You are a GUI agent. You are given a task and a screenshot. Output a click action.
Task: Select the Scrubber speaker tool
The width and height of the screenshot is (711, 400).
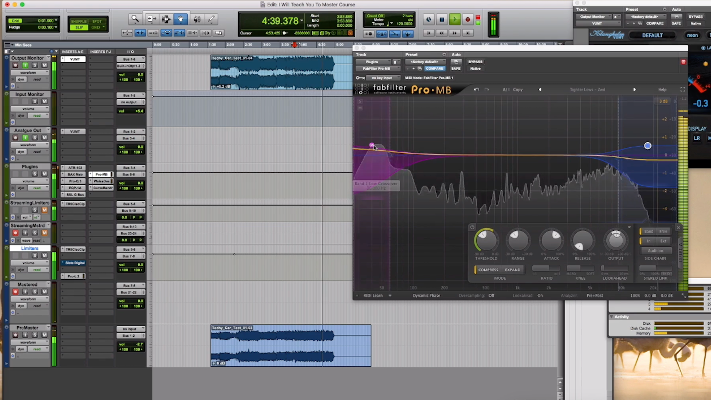click(x=197, y=19)
